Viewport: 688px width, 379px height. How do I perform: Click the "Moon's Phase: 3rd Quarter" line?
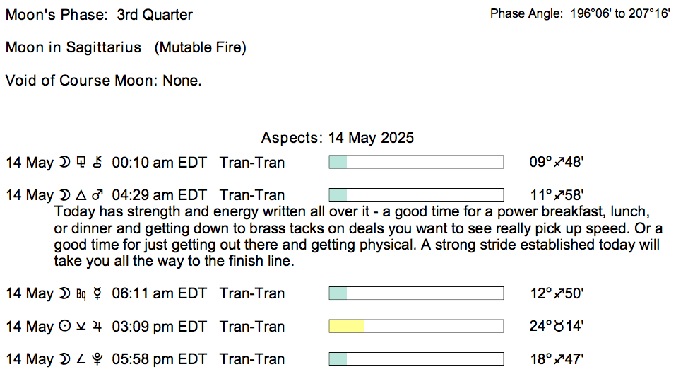click(99, 15)
